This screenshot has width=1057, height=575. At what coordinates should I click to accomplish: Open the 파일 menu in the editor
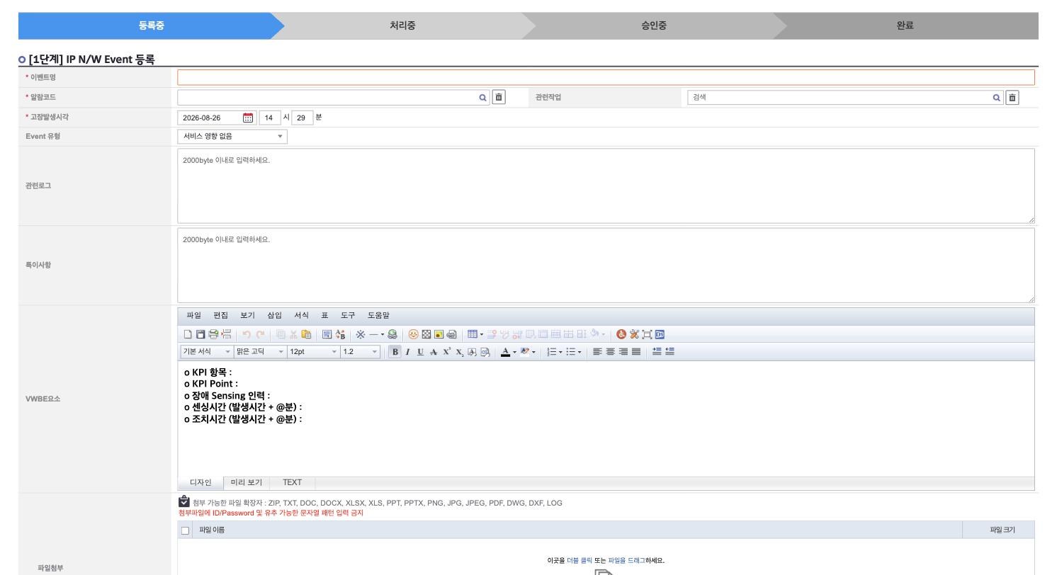click(194, 316)
